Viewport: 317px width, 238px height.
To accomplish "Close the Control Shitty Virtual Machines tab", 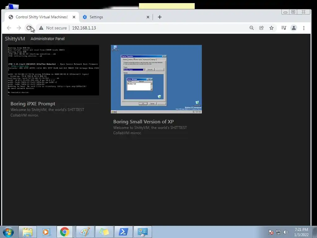I will 74,17.
